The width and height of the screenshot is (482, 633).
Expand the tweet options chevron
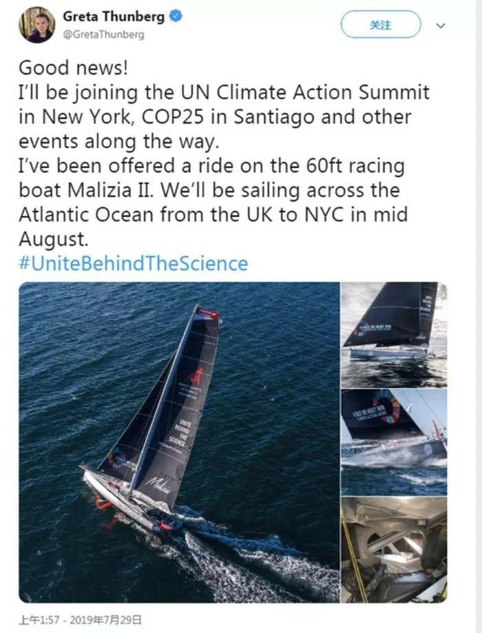tap(441, 25)
